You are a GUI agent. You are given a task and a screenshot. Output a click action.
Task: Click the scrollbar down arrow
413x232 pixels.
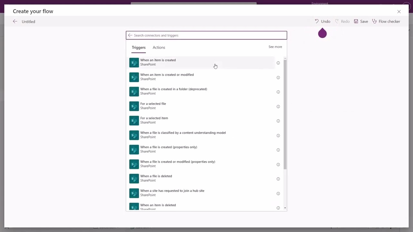pyautogui.click(x=285, y=208)
